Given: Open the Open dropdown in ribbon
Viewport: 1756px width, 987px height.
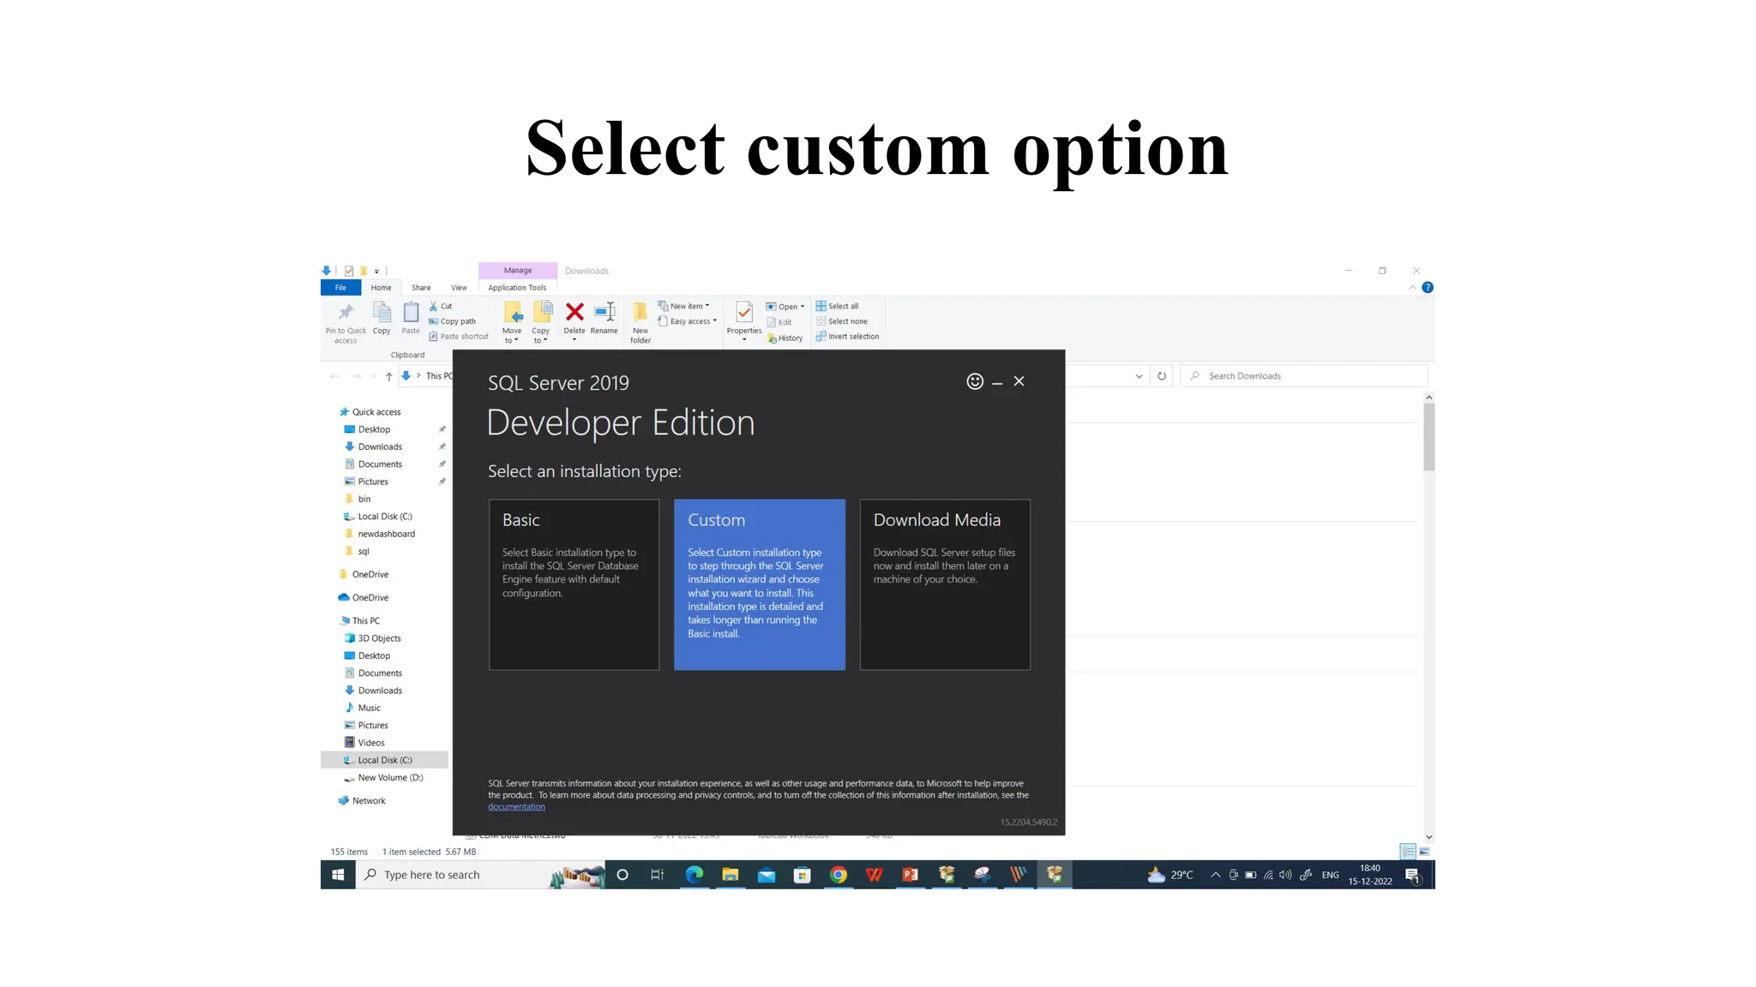Looking at the screenshot, I should point(785,307).
